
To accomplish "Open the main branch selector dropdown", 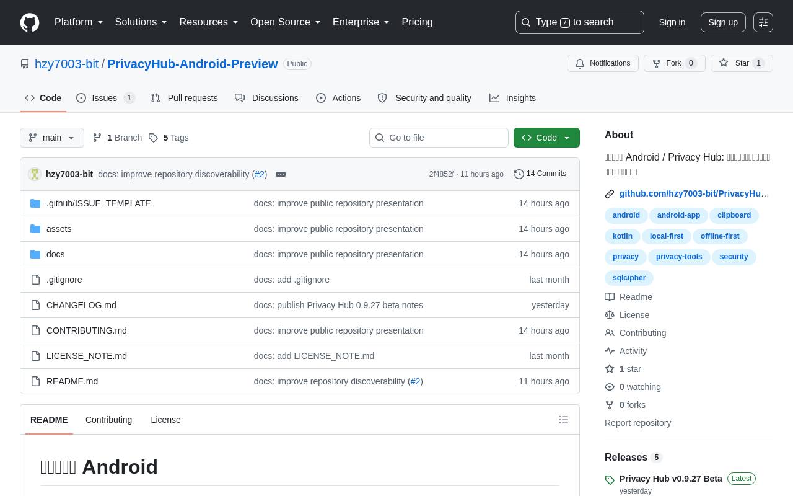I will tap(52, 138).
